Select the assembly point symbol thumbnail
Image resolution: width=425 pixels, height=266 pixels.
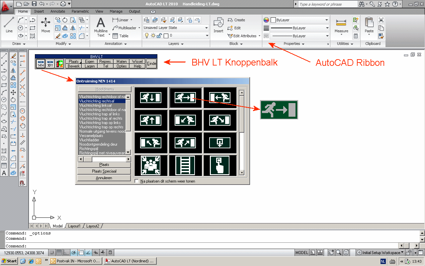click(x=150, y=165)
